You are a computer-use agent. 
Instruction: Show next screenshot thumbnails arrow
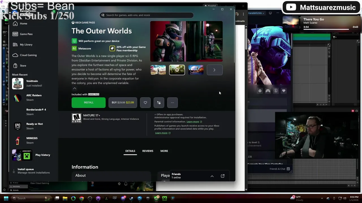pyautogui.click(x=214, y=70)
